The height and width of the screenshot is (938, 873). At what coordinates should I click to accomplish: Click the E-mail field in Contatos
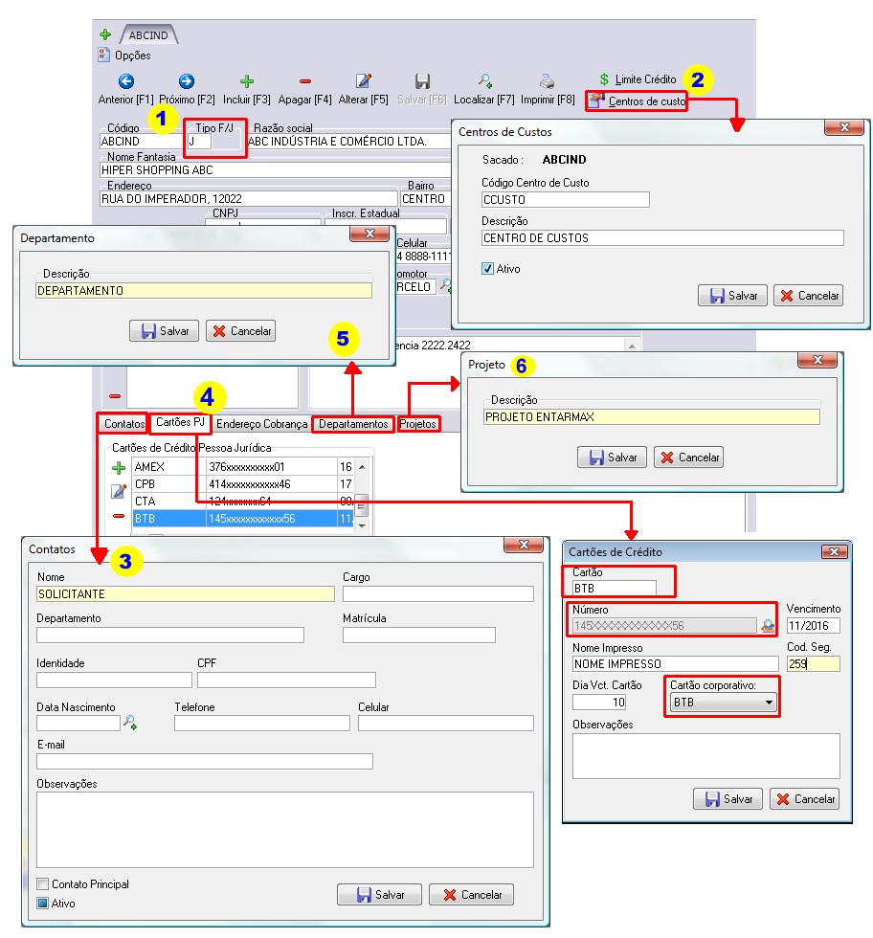[205, 762]
